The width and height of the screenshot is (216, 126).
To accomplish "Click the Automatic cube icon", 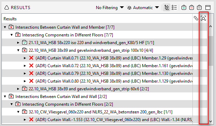I will click(129, 8).
